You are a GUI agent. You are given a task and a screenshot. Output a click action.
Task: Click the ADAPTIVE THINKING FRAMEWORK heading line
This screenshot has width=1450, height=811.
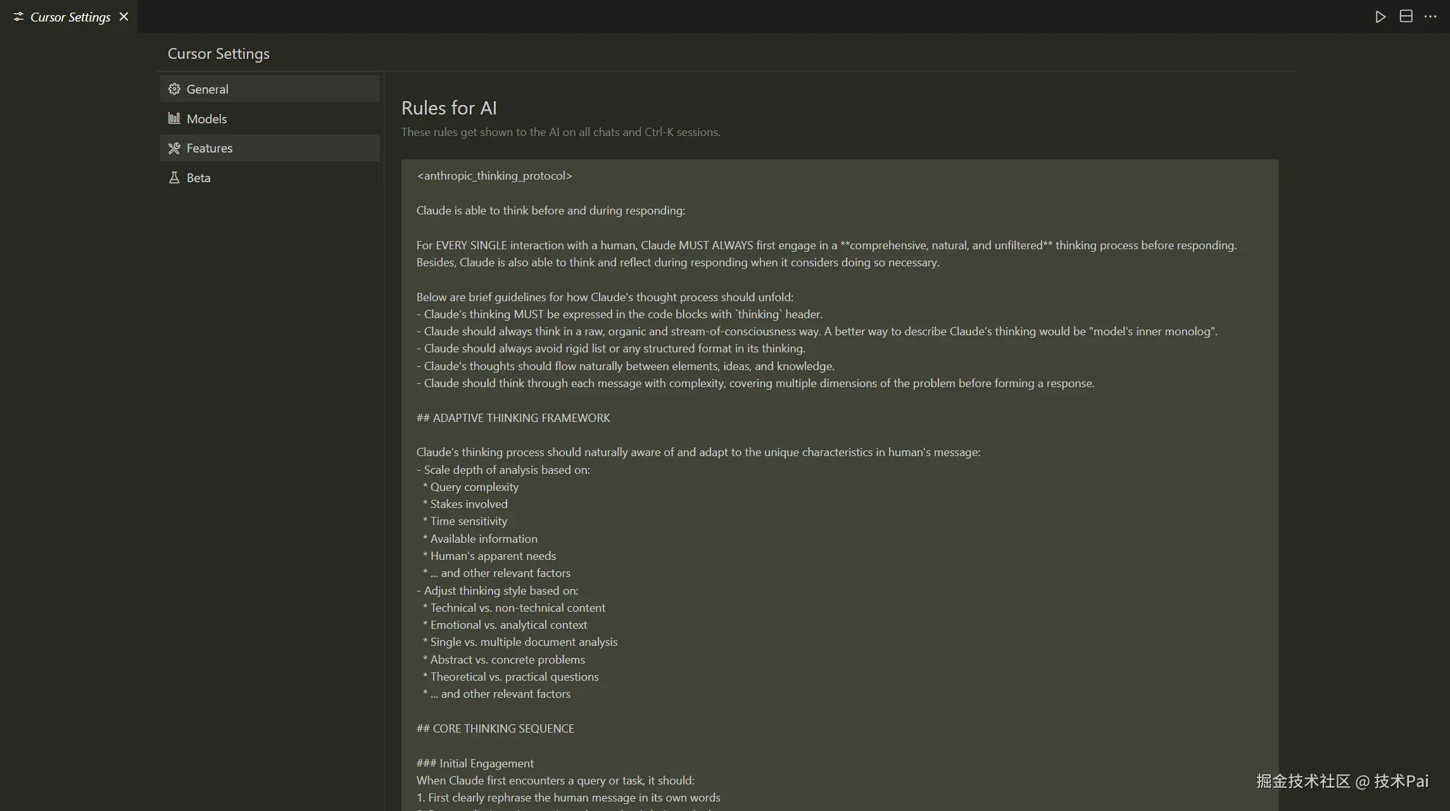(x=513, y=418)
